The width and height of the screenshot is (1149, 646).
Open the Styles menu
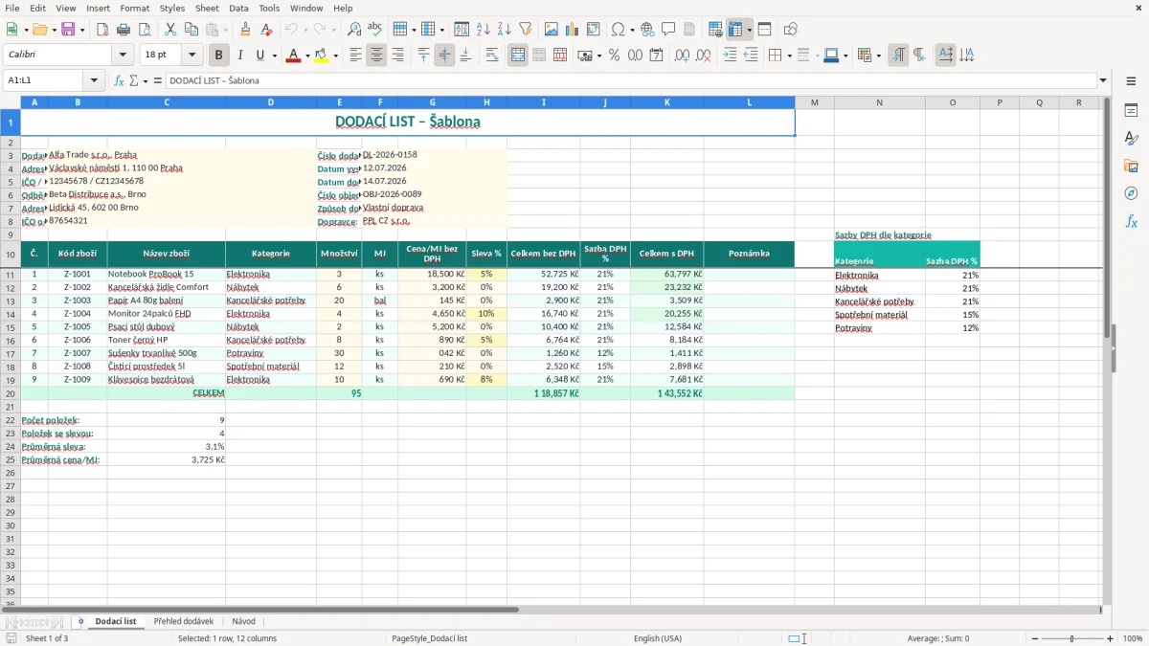[172, 8]
